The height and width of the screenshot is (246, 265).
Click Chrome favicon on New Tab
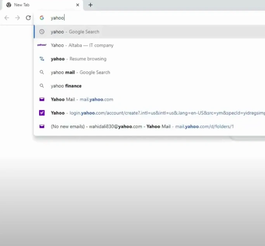point(9,5)
